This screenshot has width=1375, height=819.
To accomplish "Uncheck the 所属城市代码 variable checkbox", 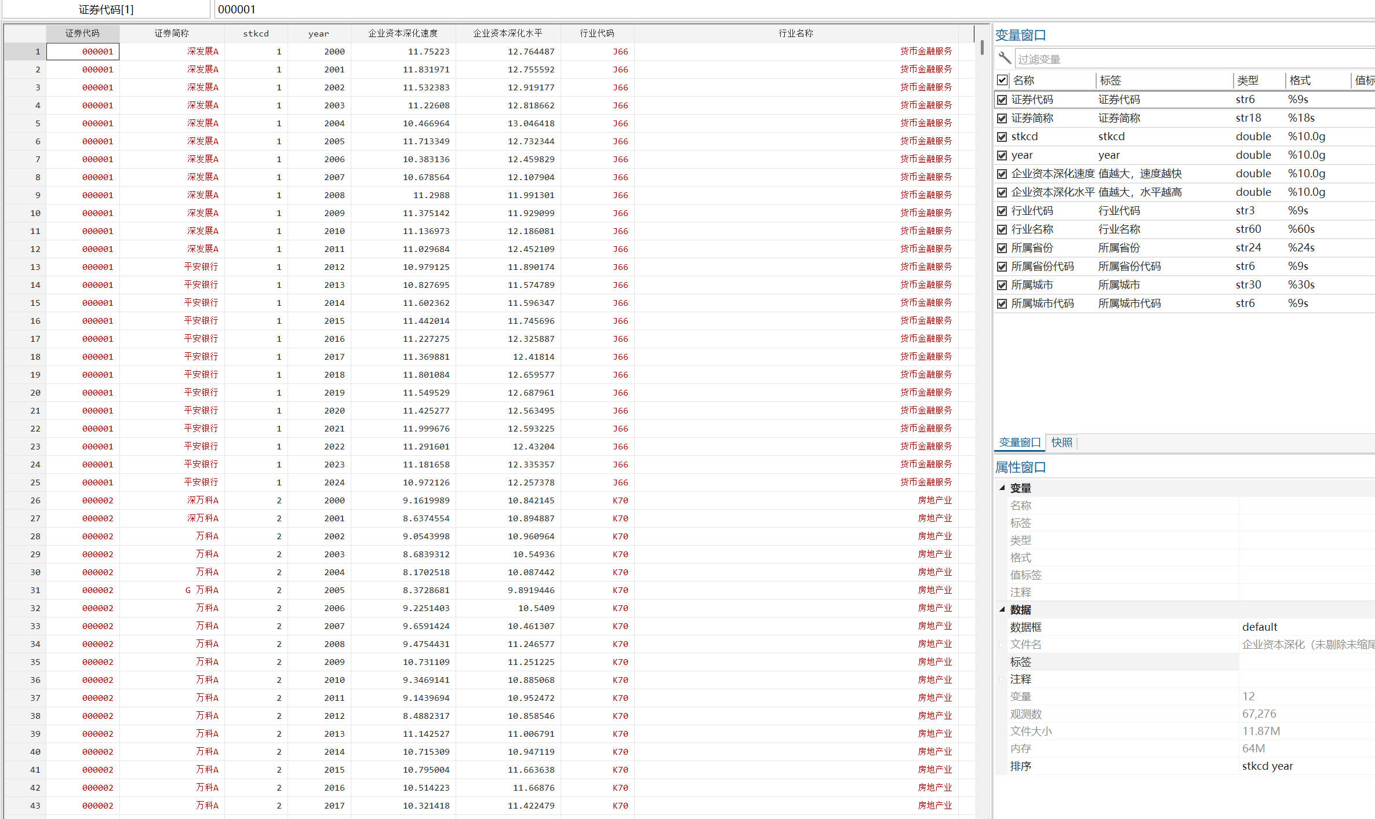I will pyautogui.click(x=1002, y=304).
